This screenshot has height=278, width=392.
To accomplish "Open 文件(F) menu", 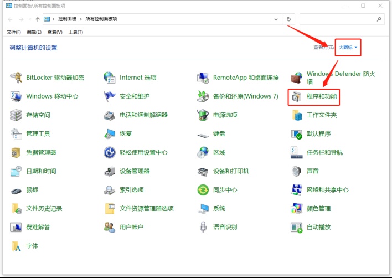I will pyautogui.click(x=13, y=32).
